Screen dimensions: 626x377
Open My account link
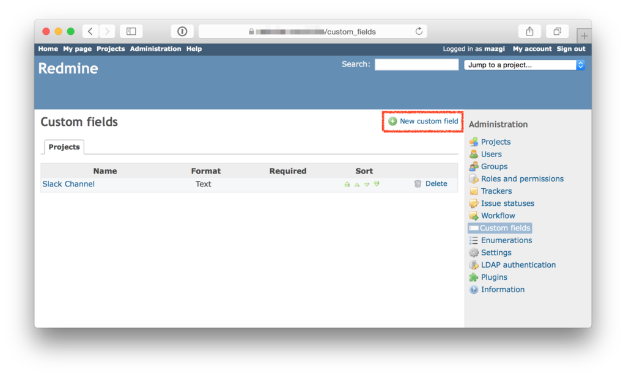coord(532,49)
